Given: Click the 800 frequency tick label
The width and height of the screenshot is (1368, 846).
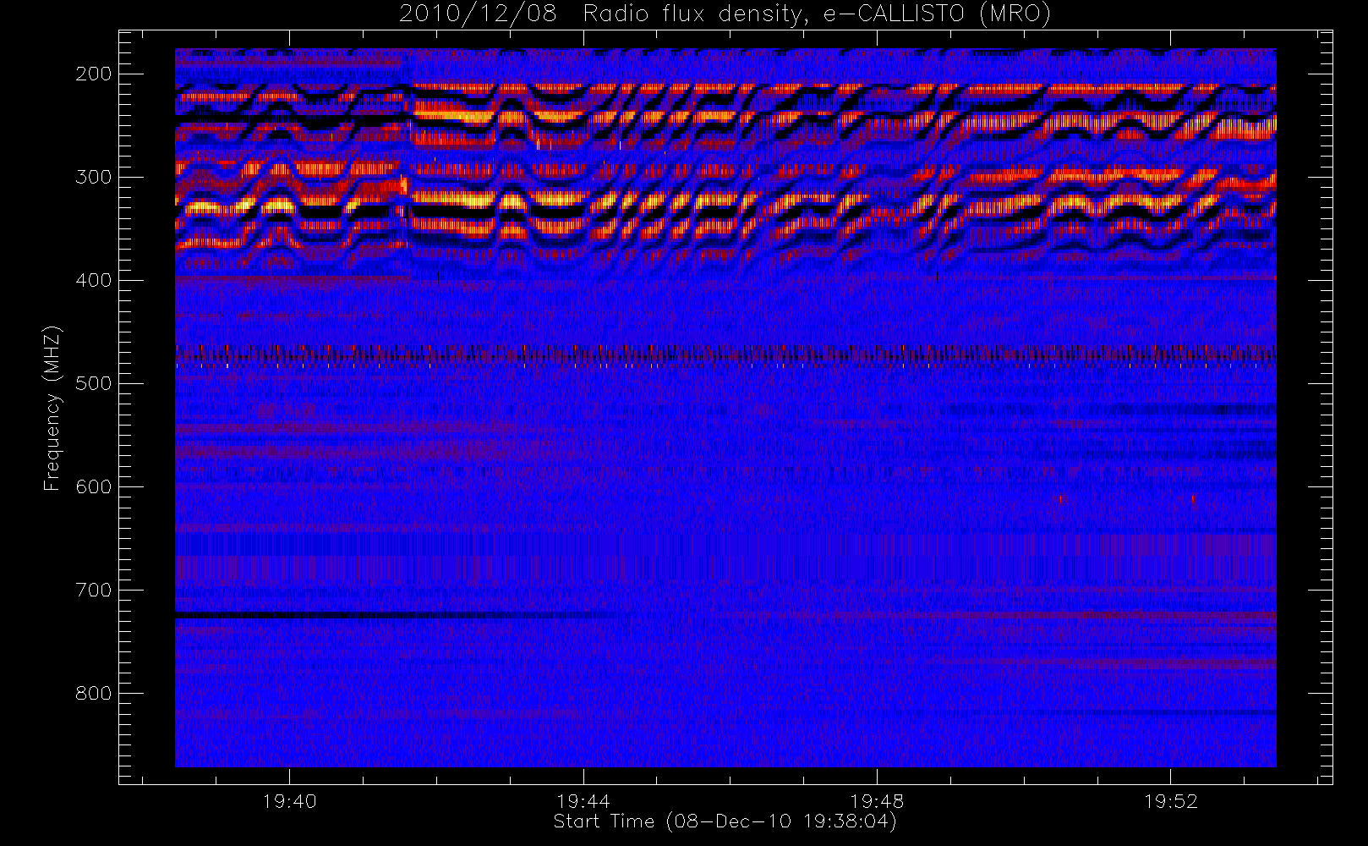Looking at the screenshot, I should (94, 693).
